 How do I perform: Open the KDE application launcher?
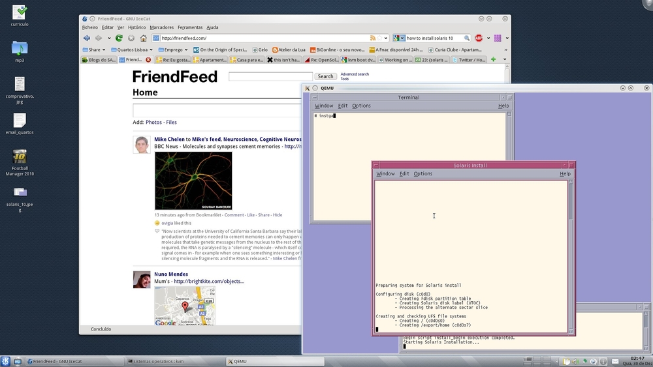(x=5, y=361)
